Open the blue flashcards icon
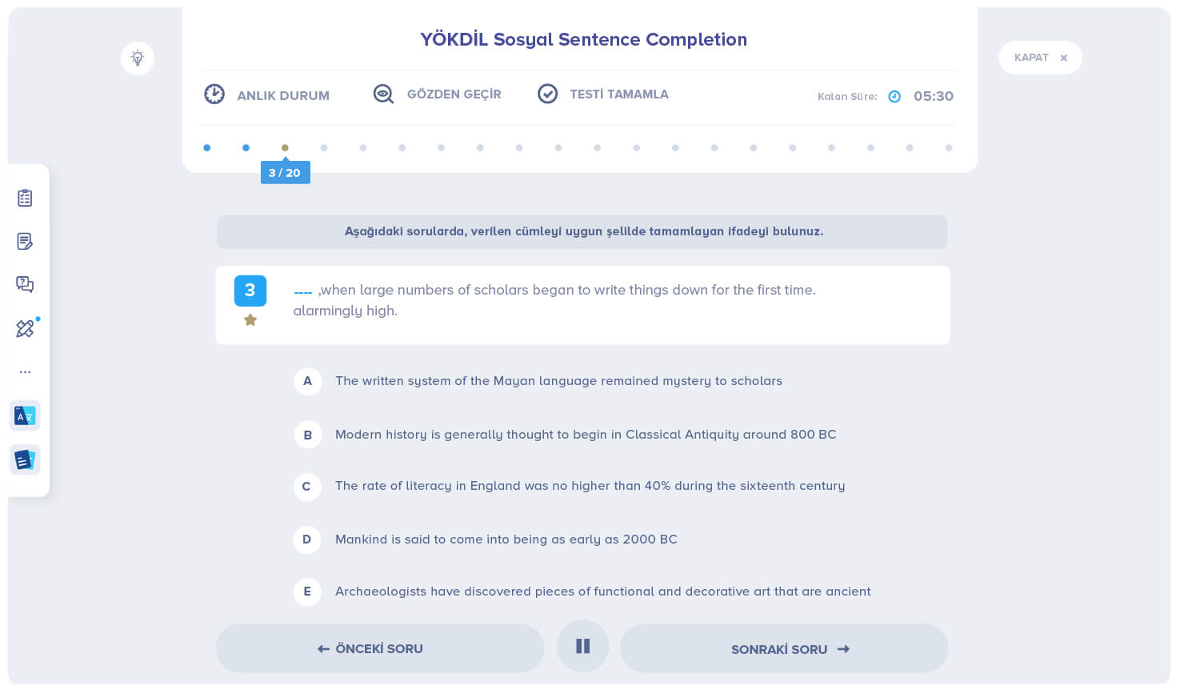Viewport: 1180px width, 694px height. tap(25, 459)
